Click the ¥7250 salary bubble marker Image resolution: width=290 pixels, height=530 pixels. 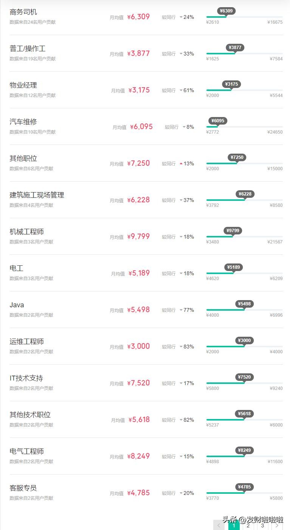click(237, 157)
